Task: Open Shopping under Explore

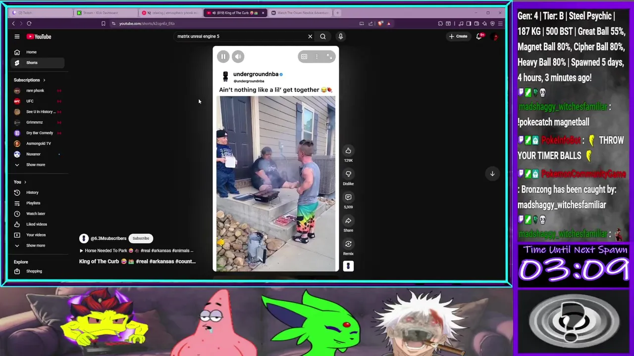Action: [38, 271]
